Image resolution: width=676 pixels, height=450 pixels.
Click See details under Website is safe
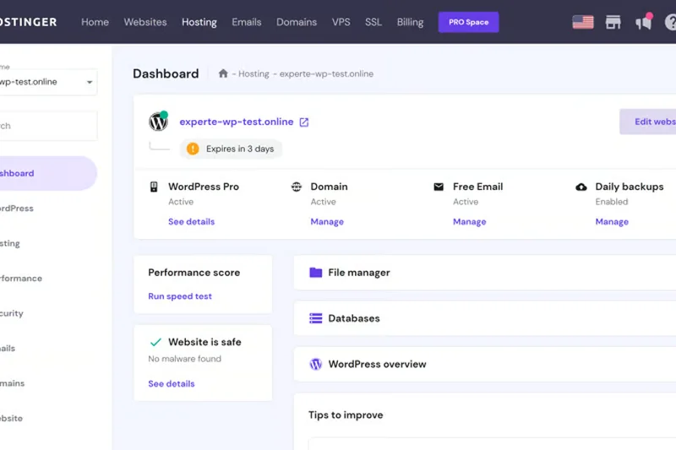click(x=172, y=383)
